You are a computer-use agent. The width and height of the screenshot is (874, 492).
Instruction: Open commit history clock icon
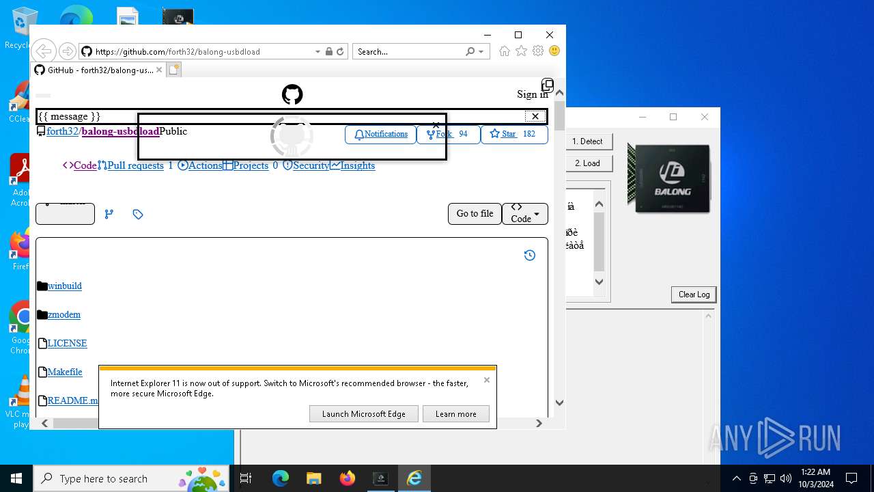click(x=529, y=255)
